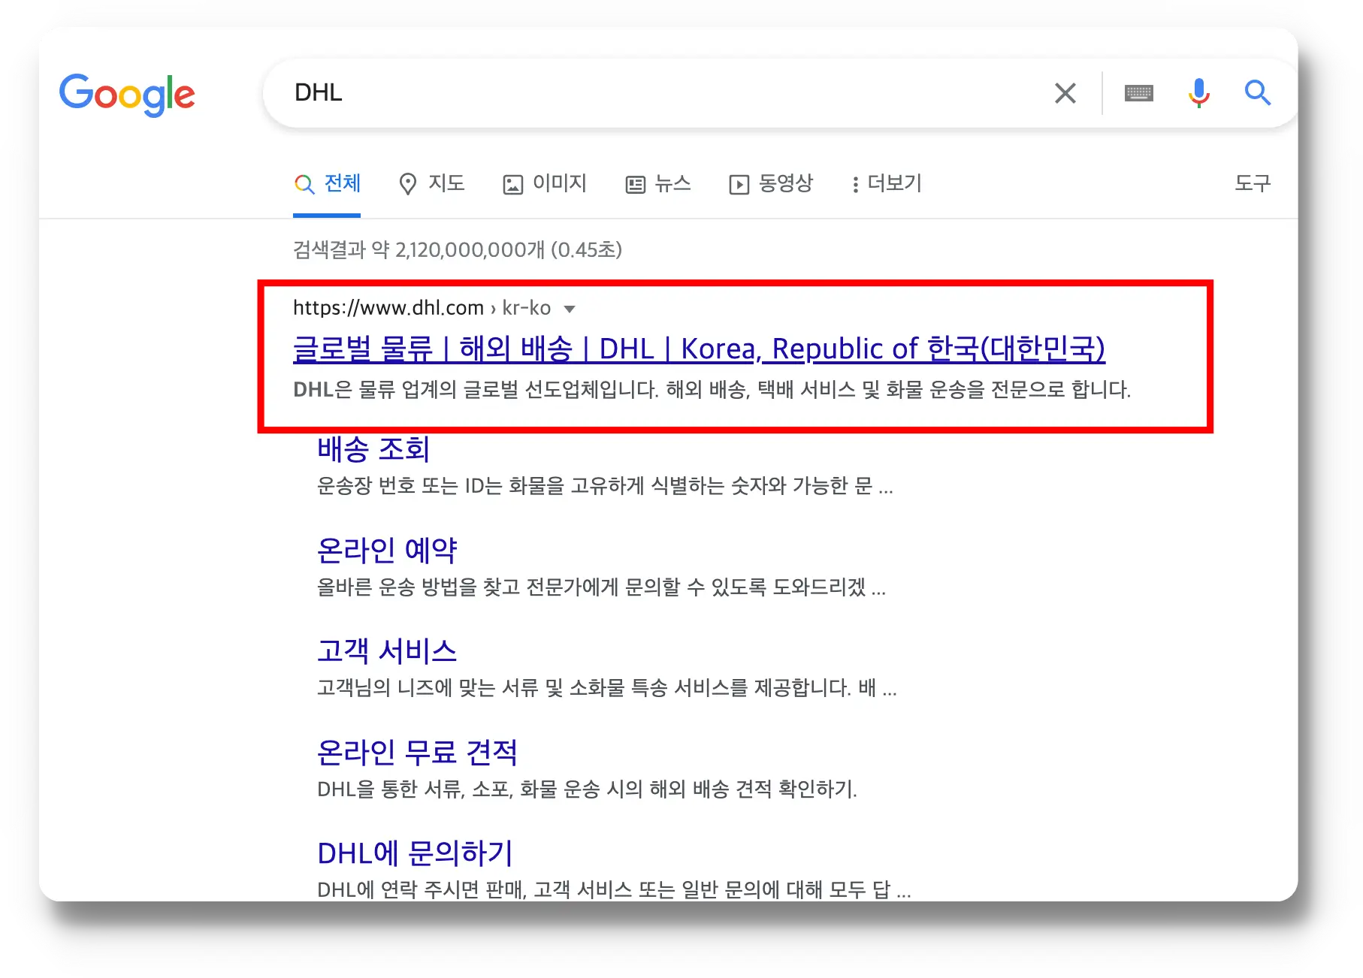The width and height of the screenshot is (1363, 978).
Task: Click the https://www.dhl.com › kr-ko URL text
Action: (x=422, y=308)
